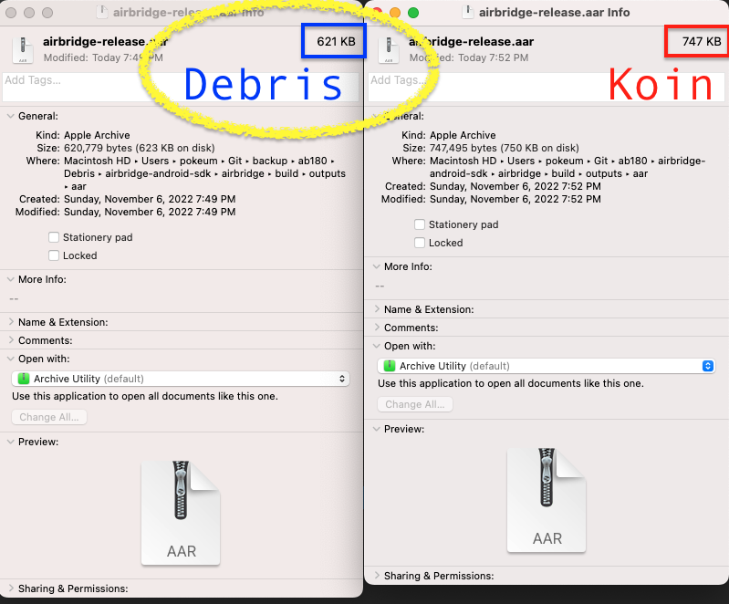Expand Sharing & Permissions in right window
The height and width of the screenshot is (604, 729).
point(377,576)
